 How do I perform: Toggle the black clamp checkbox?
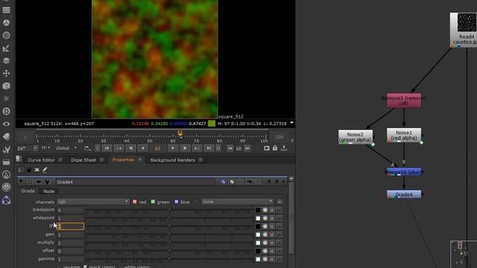(85, 267)
